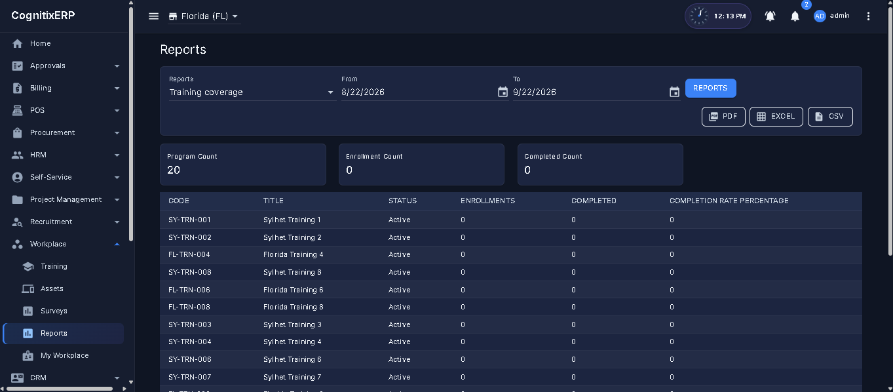
Task: Open the Florida (FL) branch dropdown
Action: [x=204, y=16]
